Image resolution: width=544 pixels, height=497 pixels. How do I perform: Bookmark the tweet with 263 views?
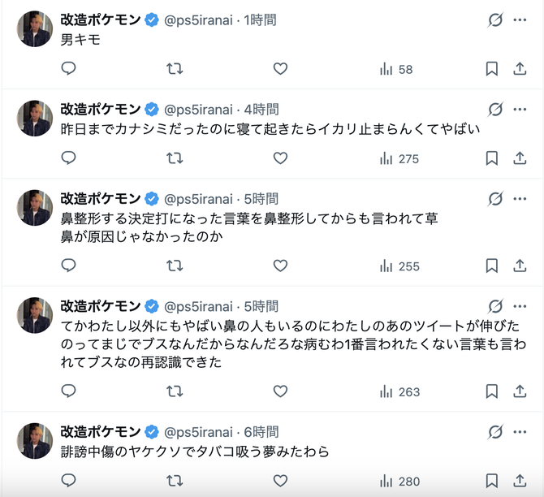pyautogui.click(x=491, y=391)
